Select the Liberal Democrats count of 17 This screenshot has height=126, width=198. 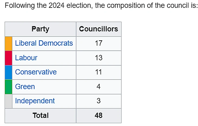pyautogui.click(x=98, y=43)
